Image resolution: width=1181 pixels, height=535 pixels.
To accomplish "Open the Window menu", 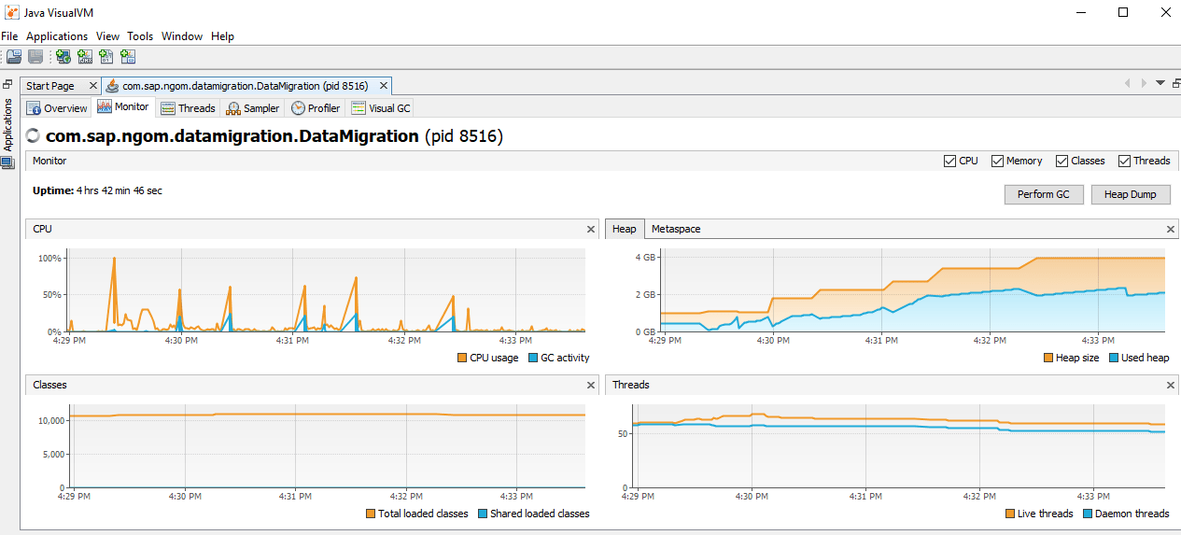I will point(182,36).
